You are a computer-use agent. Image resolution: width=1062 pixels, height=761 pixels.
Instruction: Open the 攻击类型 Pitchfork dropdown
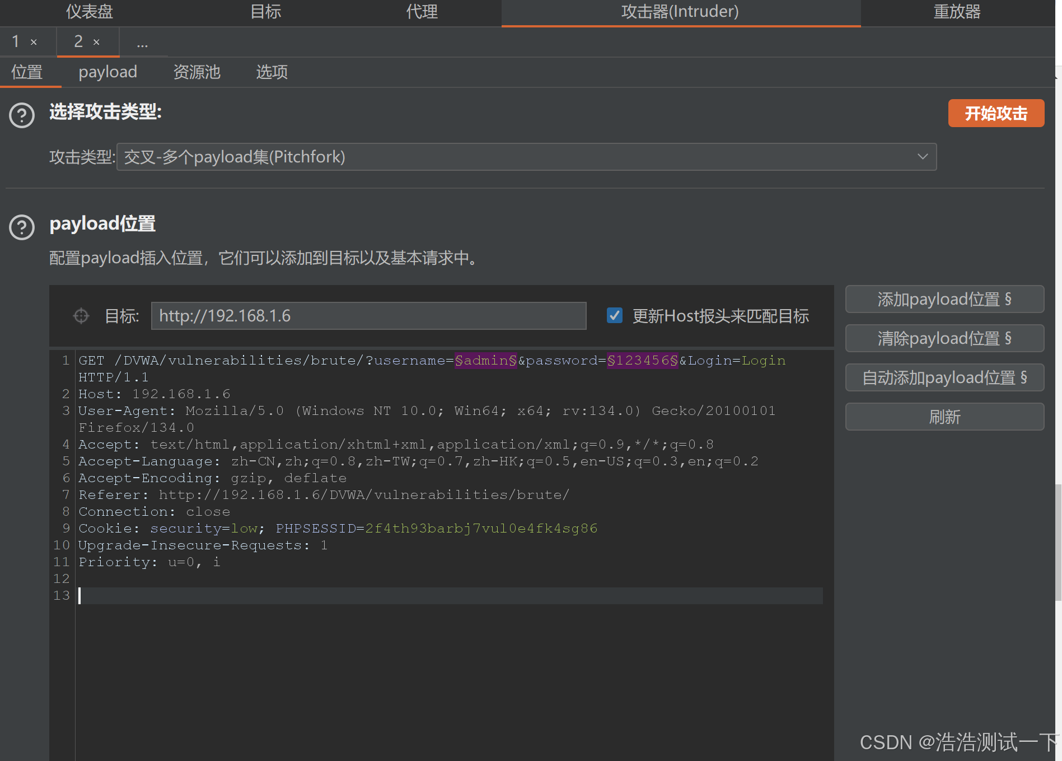526,157
